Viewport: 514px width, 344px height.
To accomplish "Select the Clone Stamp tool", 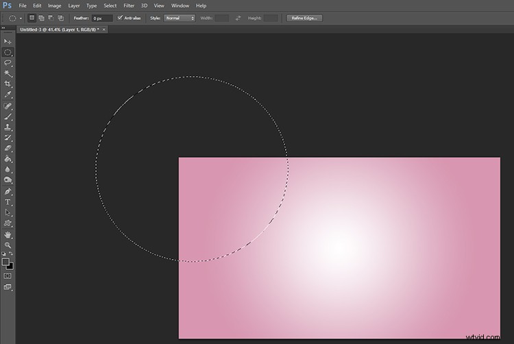I will point(8,127).
